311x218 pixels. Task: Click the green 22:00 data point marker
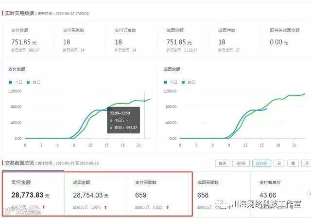pyautogui.click(x=145, y=101)
